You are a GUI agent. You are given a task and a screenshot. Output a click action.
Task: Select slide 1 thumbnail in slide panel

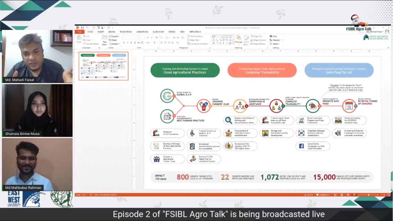pyautogui.click(x=104, y=66)
